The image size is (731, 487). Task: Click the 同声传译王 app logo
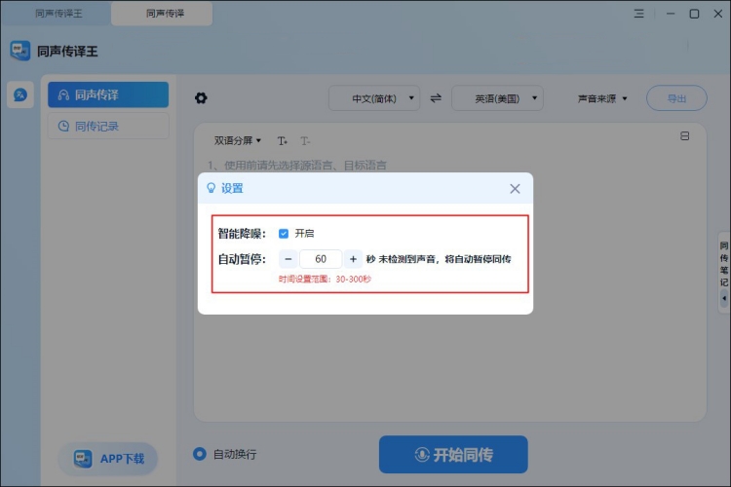tap(20, 51)
